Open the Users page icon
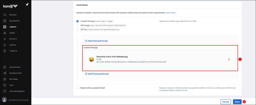The width and height of the screenshot is (256, 105). pos(4,33)
